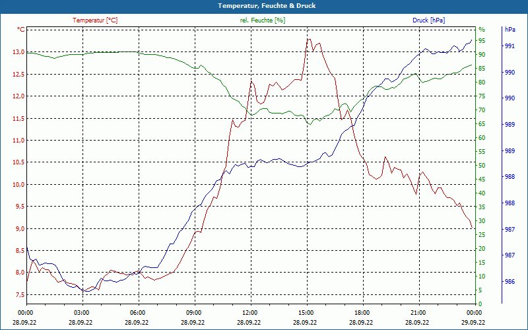Click the '9,0' temperature axis tick
Viewport: 528px width, 330px height.
[x=20, y=228]
